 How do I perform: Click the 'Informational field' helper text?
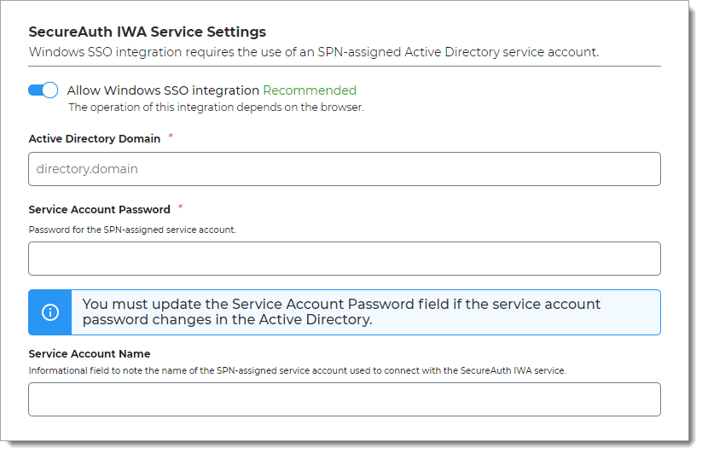tap(297, 370)
